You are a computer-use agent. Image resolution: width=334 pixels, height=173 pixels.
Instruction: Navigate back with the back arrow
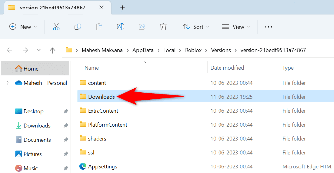(10, 50)
